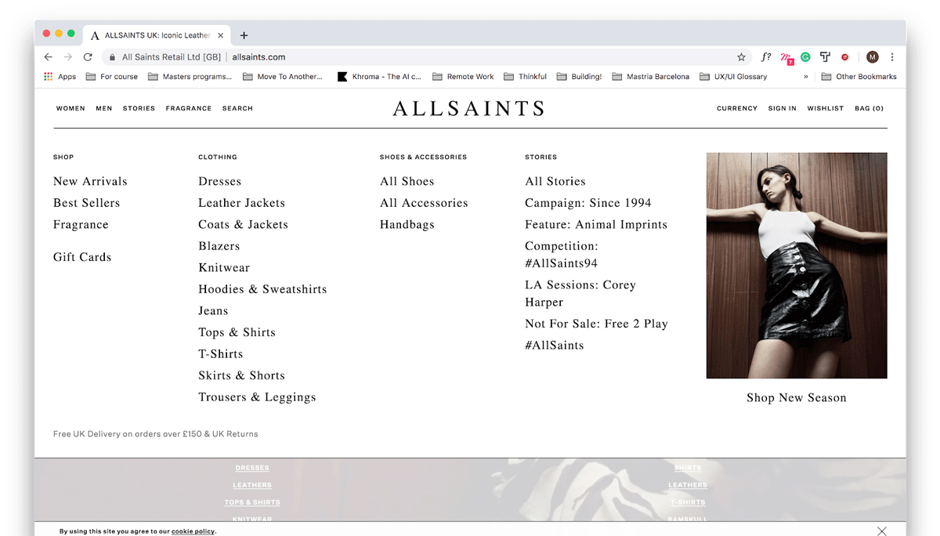940x536 pixels.
Task: Open the BAG (0)
Action: pos(869,108)
